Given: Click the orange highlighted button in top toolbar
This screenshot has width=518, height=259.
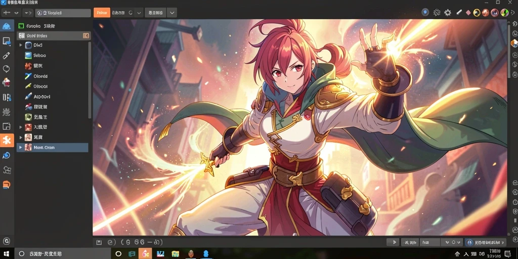Looking at the screenshot, I should click(x=102, y=13).
